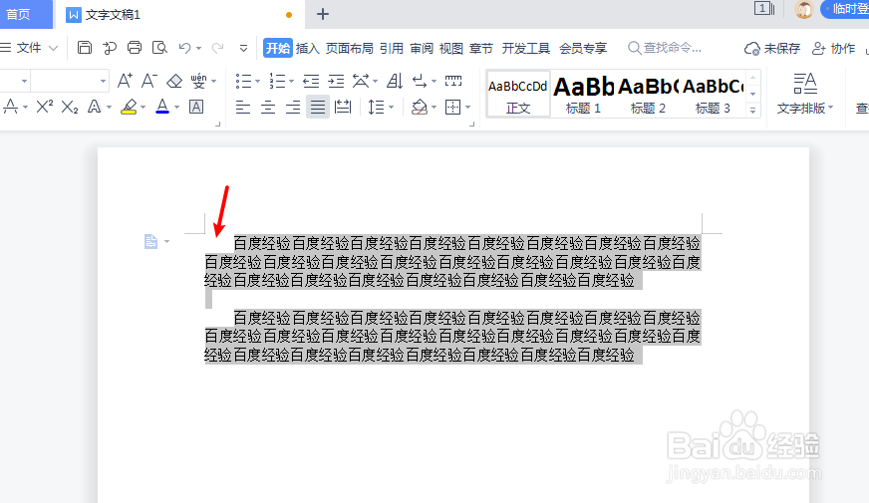Click 未保存 cloud button
The width and height of the screenshot is (869, 503).
pos(772,48)
